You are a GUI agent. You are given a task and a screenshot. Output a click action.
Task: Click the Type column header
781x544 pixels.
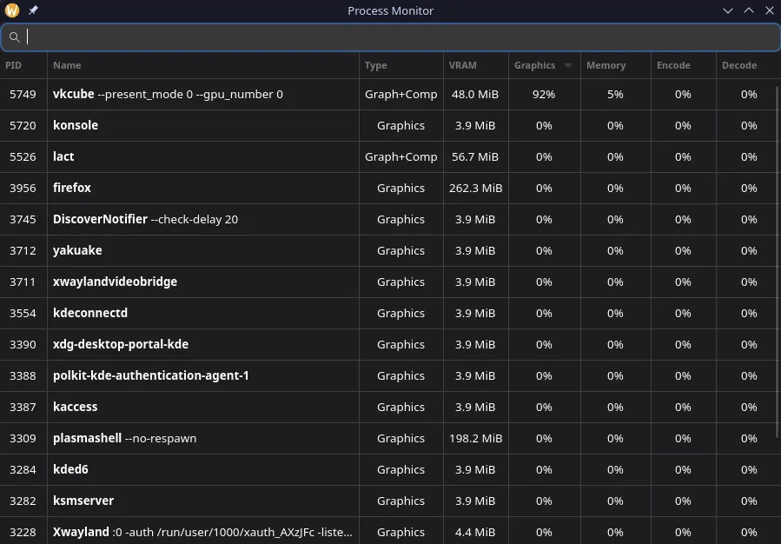pyautogui.click(x=376, y=65)
